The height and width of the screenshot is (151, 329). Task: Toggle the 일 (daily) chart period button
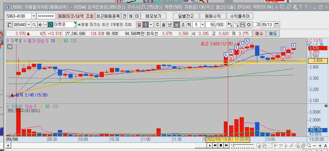tap(139, 25)
